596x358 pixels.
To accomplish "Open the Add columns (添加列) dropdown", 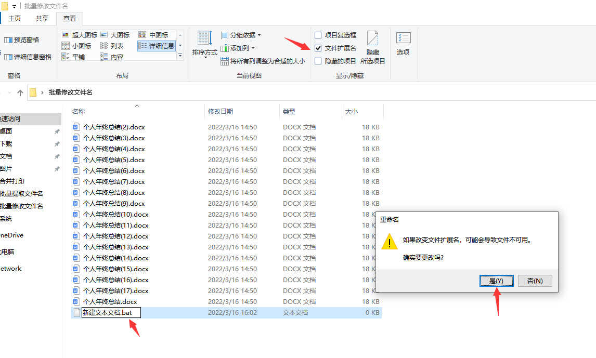I will pyautogui.click(x=238, y=48).
